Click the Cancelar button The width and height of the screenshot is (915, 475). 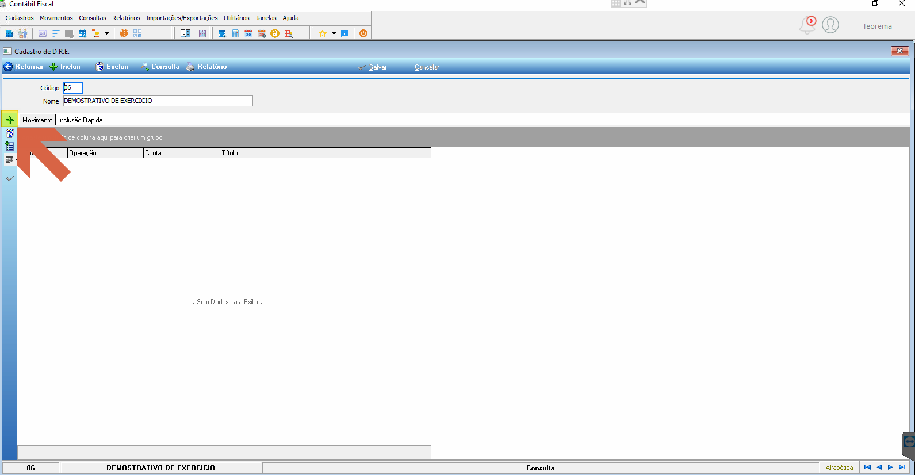click(427, 67)
